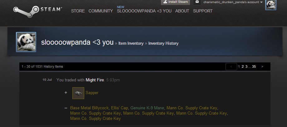This screenshot has height=127, width=287.
Task: Open the mail envelope inbox icon
Action: point(197,2)
